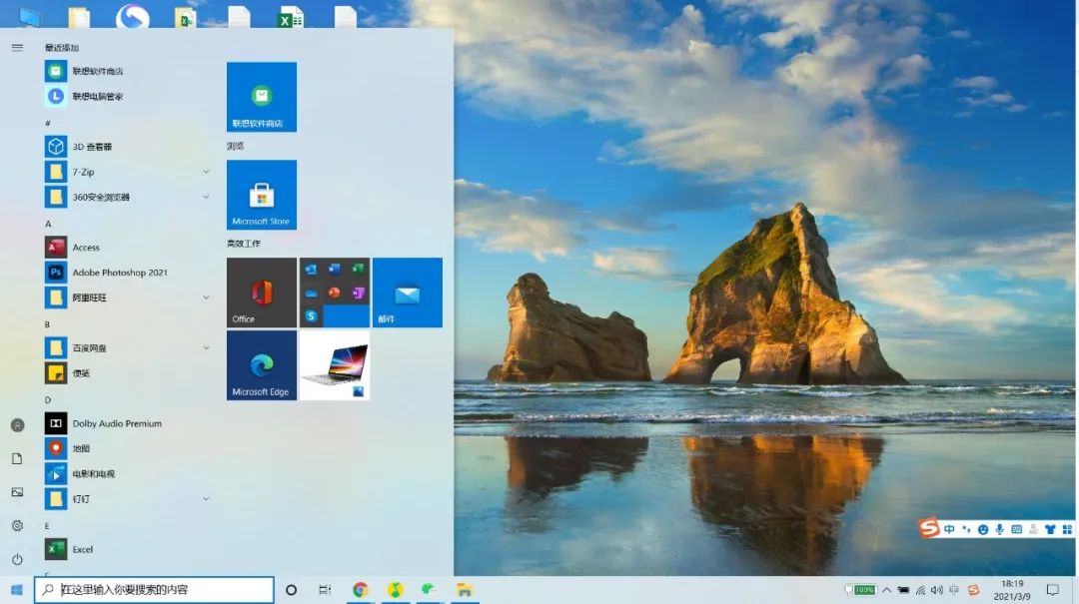
Task: Open Excel from the app list
Action: [x=82, y=549]
